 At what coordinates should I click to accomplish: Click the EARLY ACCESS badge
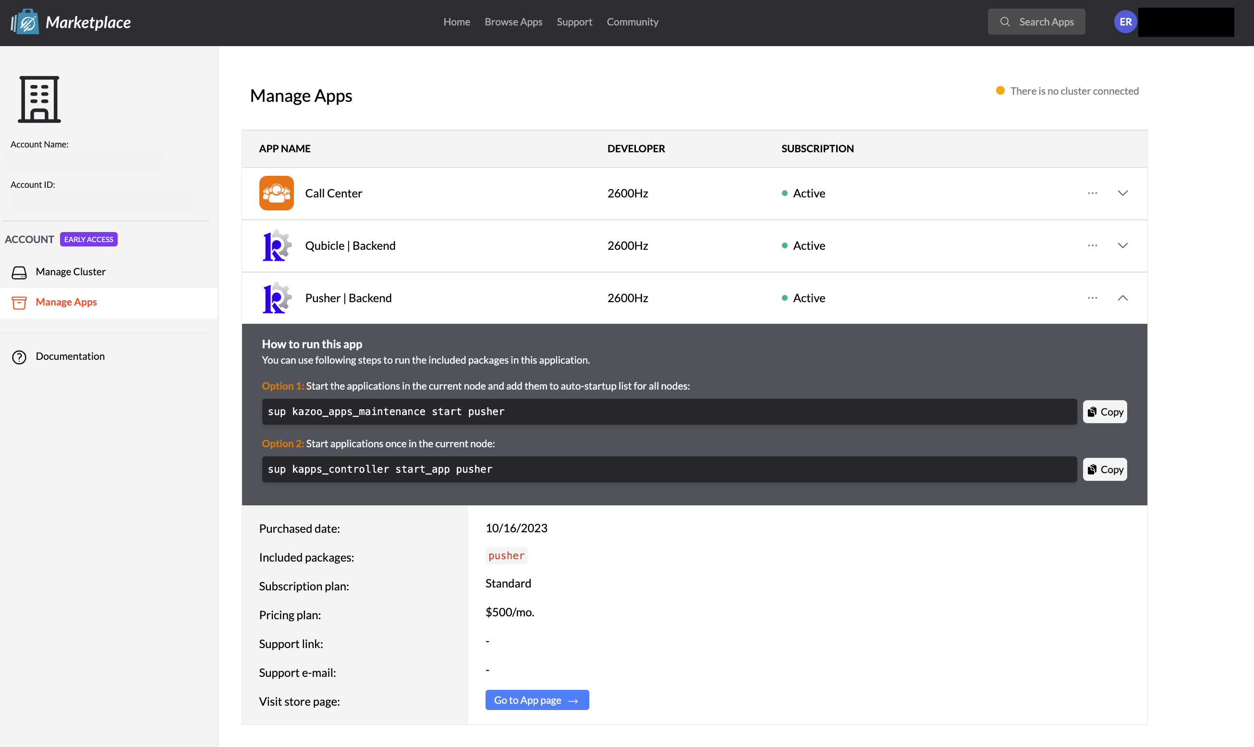pyautogui.click(x=88, y=239)
